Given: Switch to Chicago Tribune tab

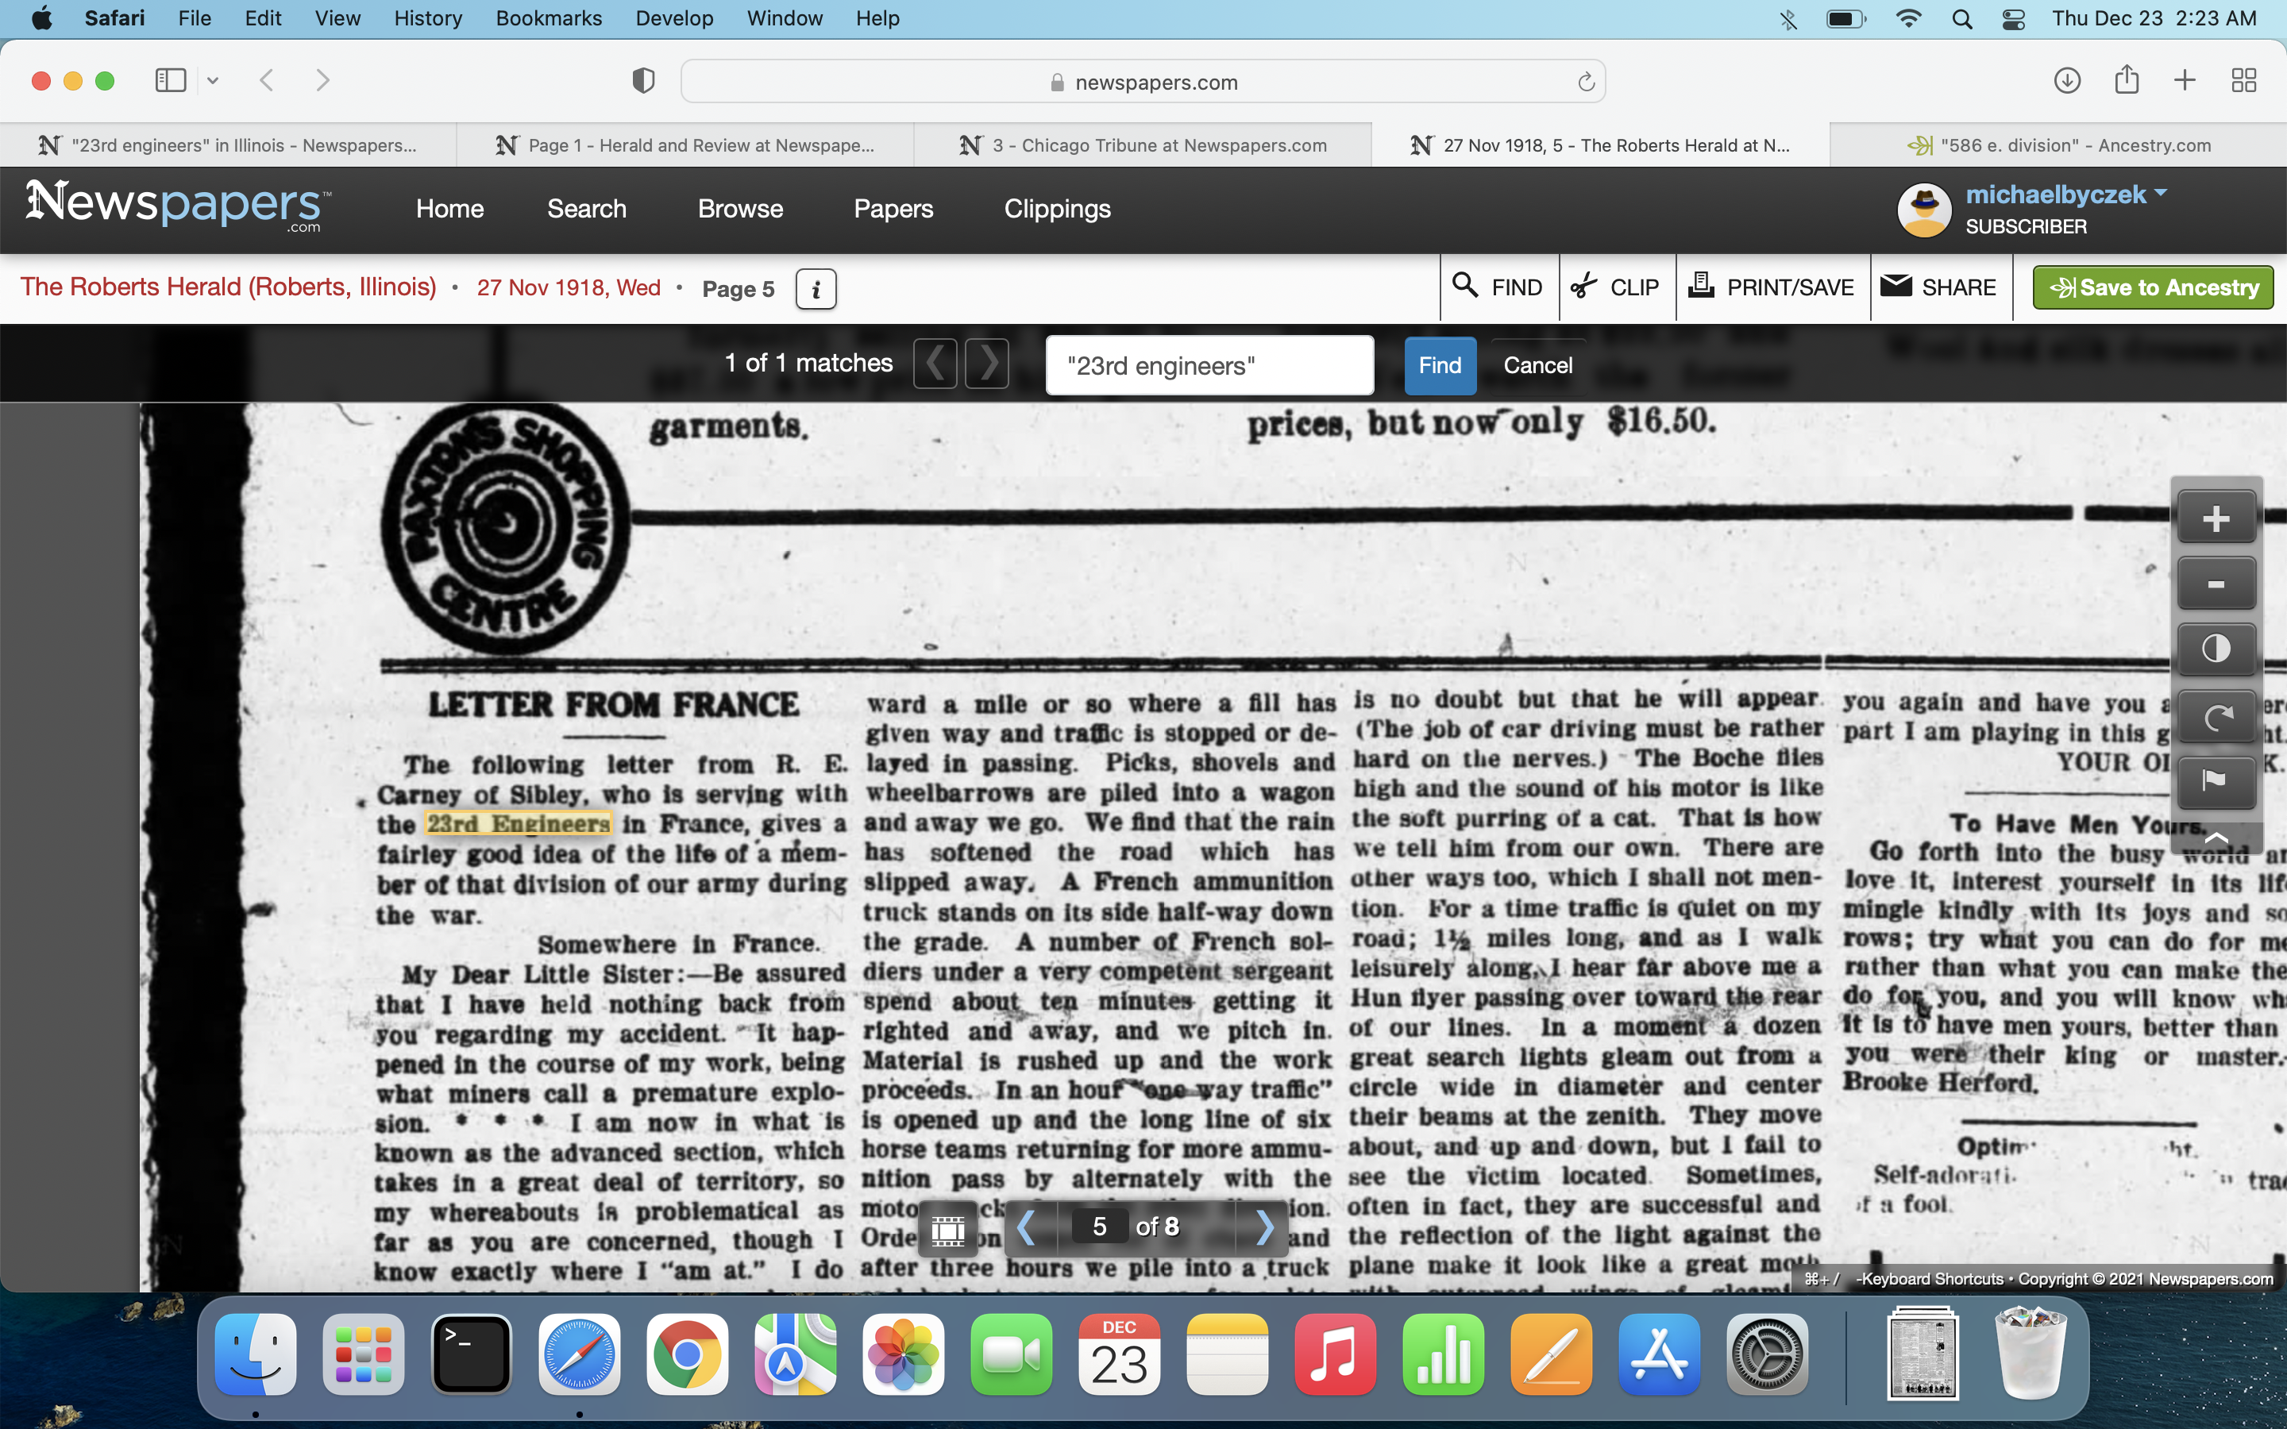Looking at the screenshot, I should 1143,145.
